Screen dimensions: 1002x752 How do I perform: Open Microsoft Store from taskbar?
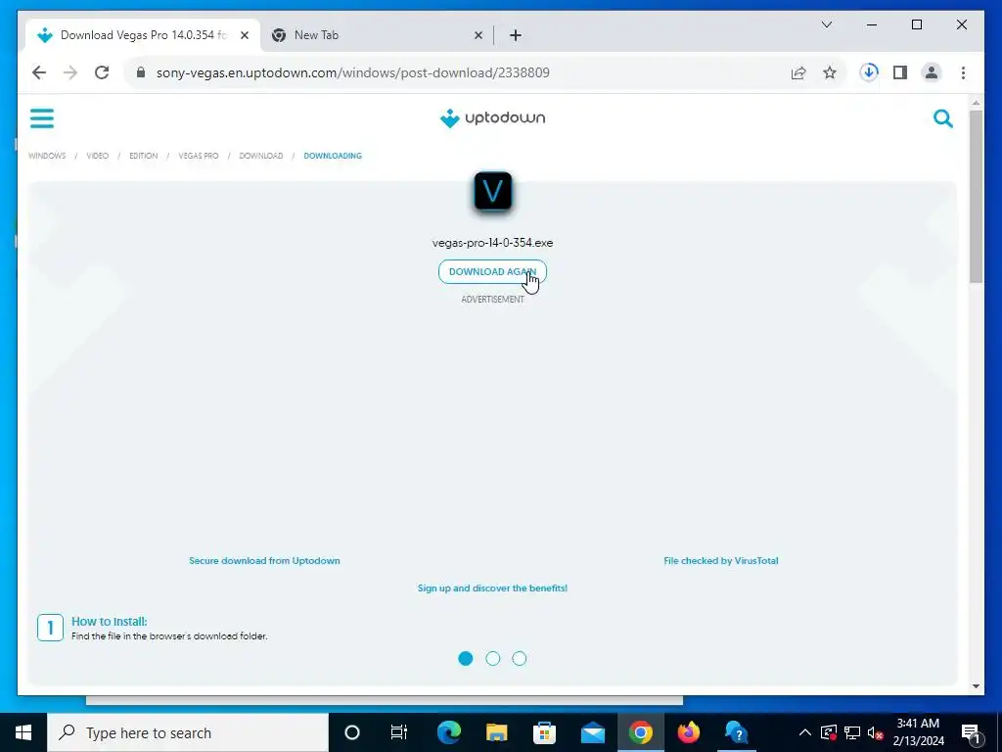tap(544, 732)
